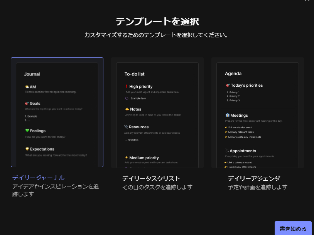Click the 'To-do list' heading text
The image size is (314, 235).
click(x=134, y=74)
